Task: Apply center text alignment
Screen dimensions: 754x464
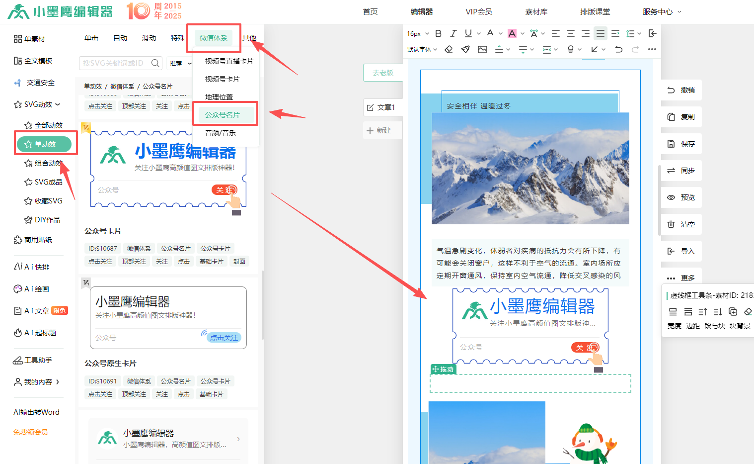Action: click(571, 33)
